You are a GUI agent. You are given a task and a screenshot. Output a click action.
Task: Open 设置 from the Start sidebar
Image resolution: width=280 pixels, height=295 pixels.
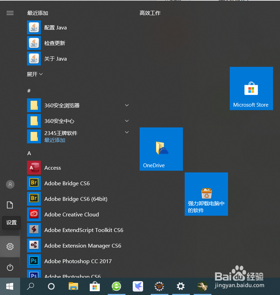coord(10,246)
